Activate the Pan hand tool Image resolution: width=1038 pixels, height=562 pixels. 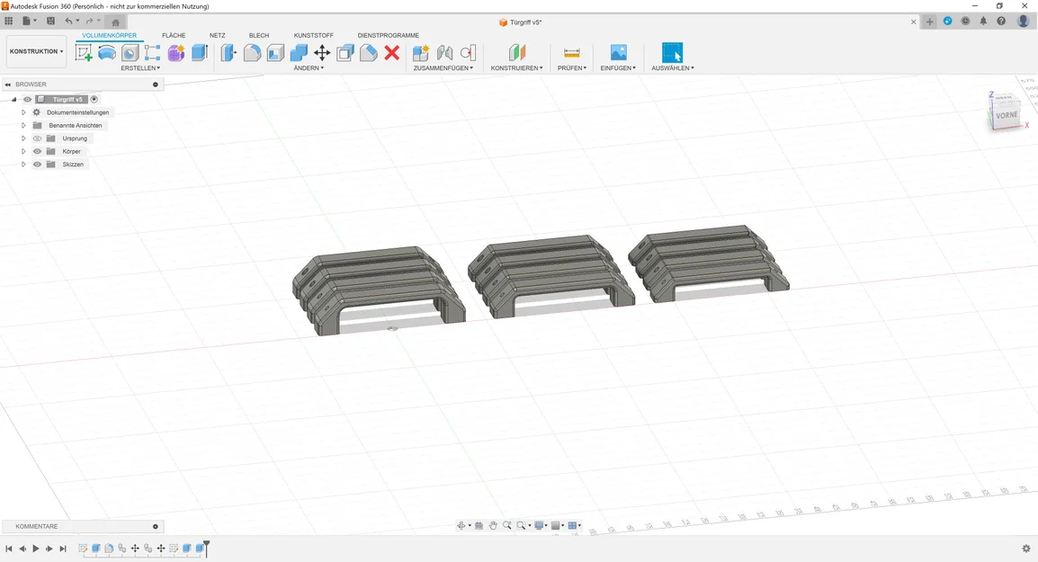[493, 526]
